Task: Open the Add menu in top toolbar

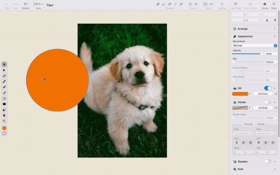Action: (x=15, y=4)
